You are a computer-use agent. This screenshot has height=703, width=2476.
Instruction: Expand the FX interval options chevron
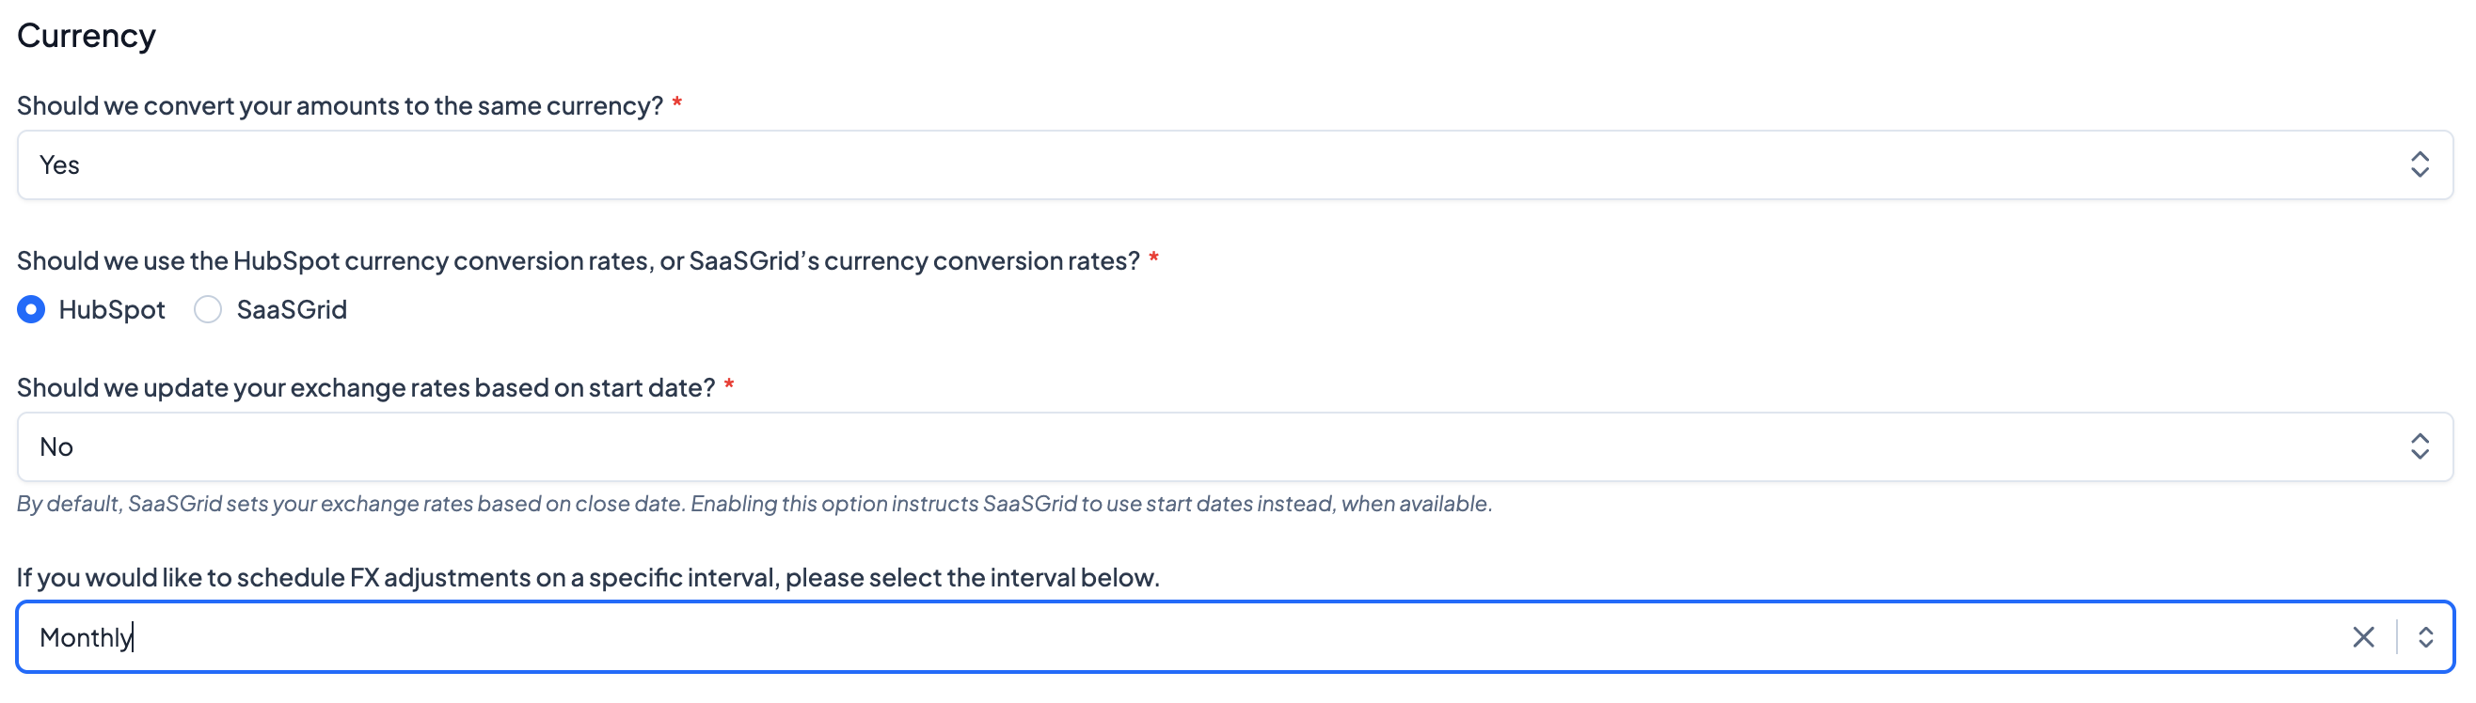coord(2425,636)
